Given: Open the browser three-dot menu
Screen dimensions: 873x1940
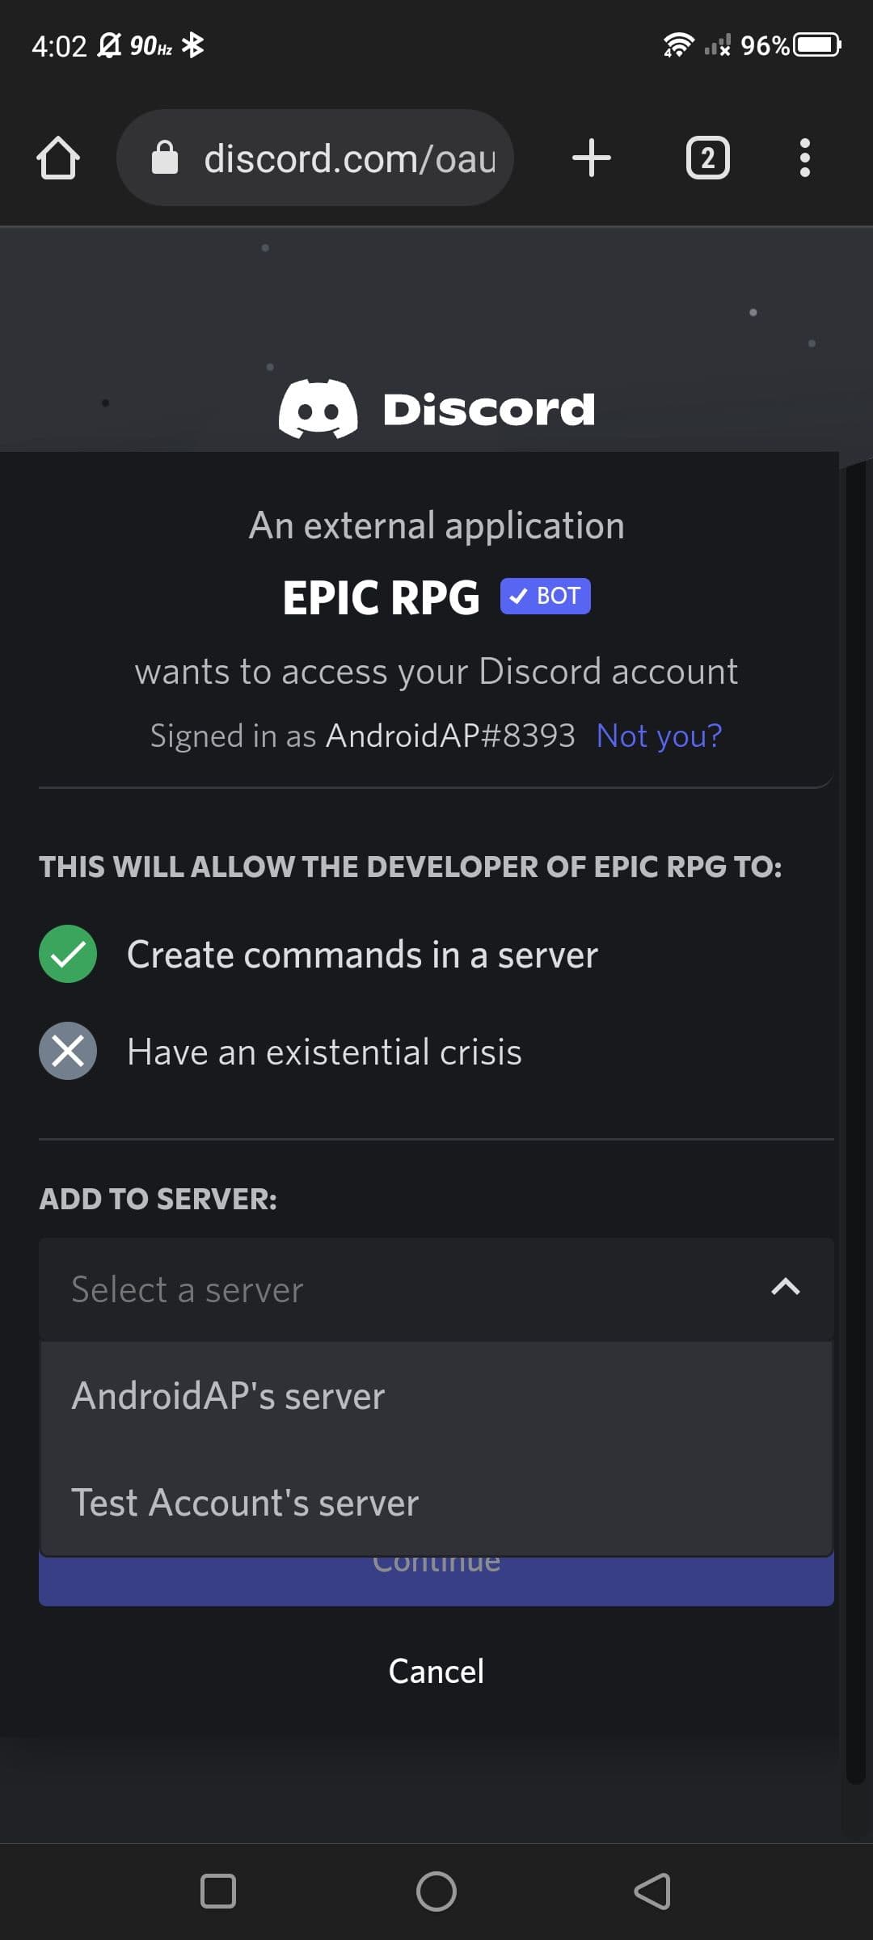Looking at the screenshot, I should 804,158.
